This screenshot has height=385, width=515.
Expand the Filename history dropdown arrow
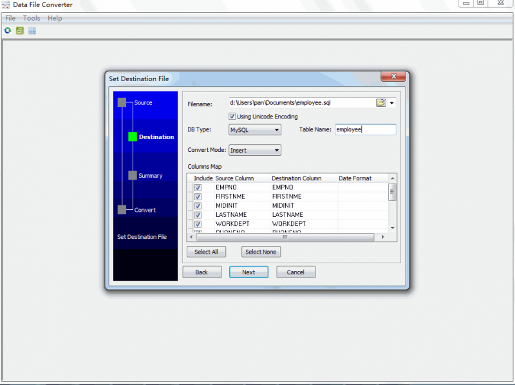click(391, 102)
